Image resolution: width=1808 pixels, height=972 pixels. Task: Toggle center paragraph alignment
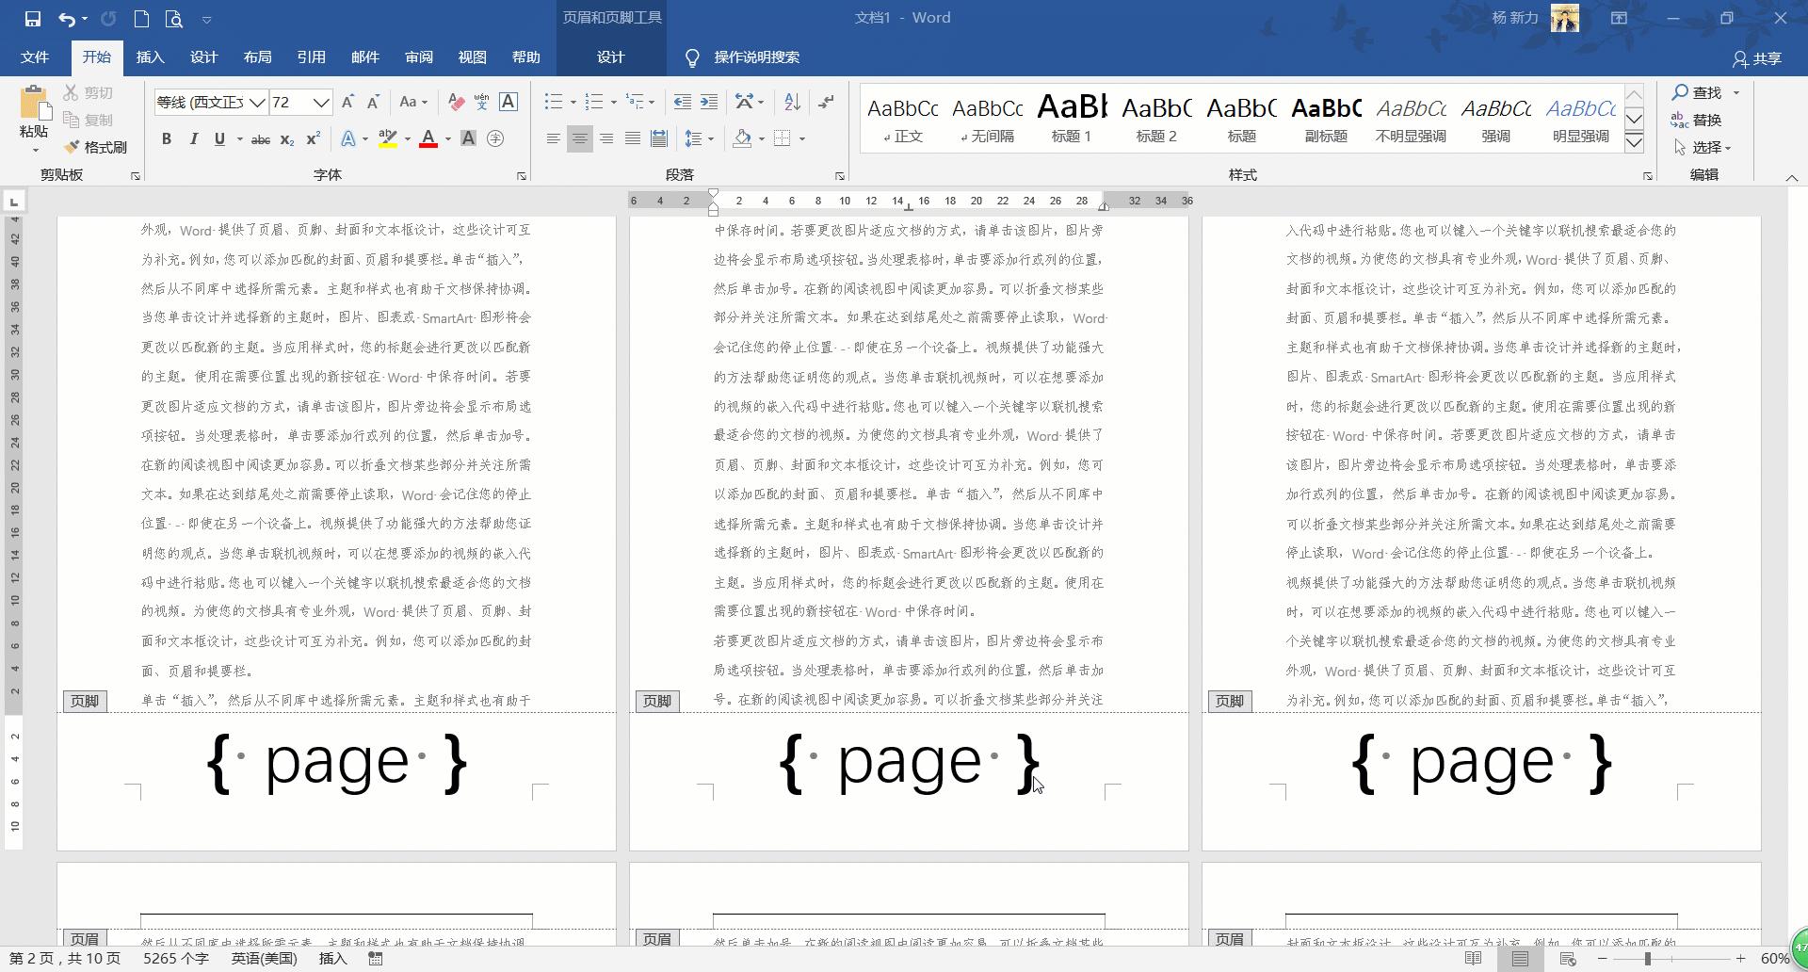coord(579,139)
